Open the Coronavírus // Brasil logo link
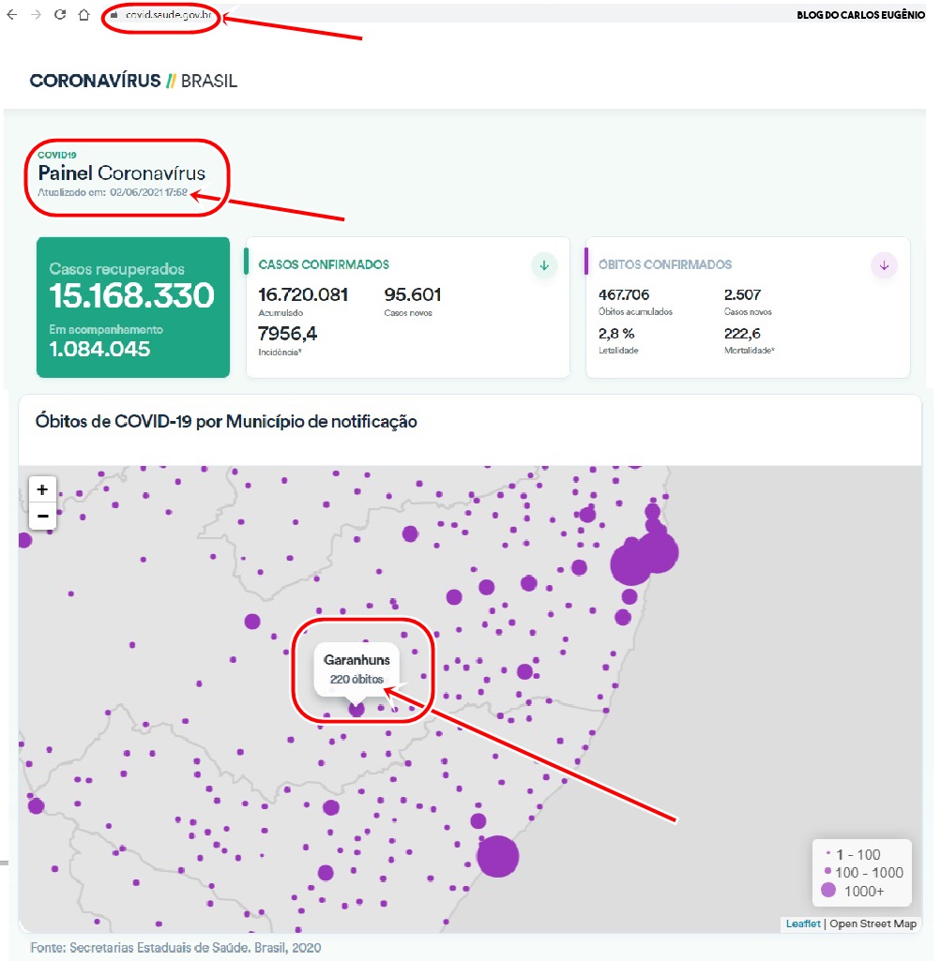This screenshot has width=941, height=961. coord(133,81)
